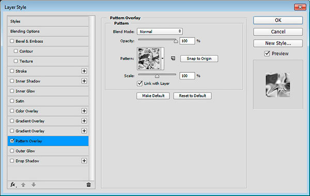Image resolution: width=310 pixels, height=196 pixels.
Task: Enable Inner Shadow checkbox
Action: (x=12, y=81)
